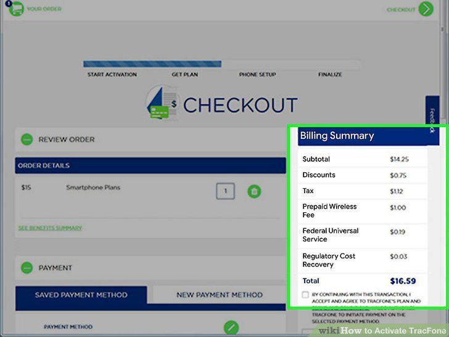The image size is (449, 337).
Task: Check the terms agreement checkbox
Action: (x=305, y=294)
